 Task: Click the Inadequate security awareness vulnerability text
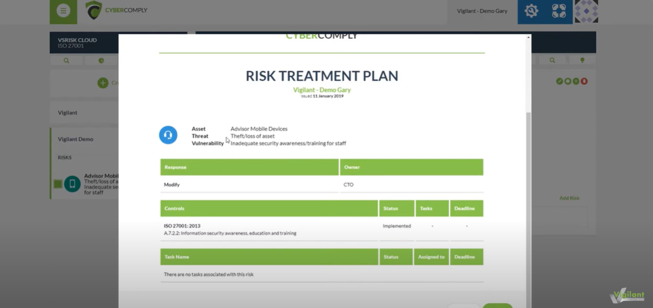click(x=288, y=144)
